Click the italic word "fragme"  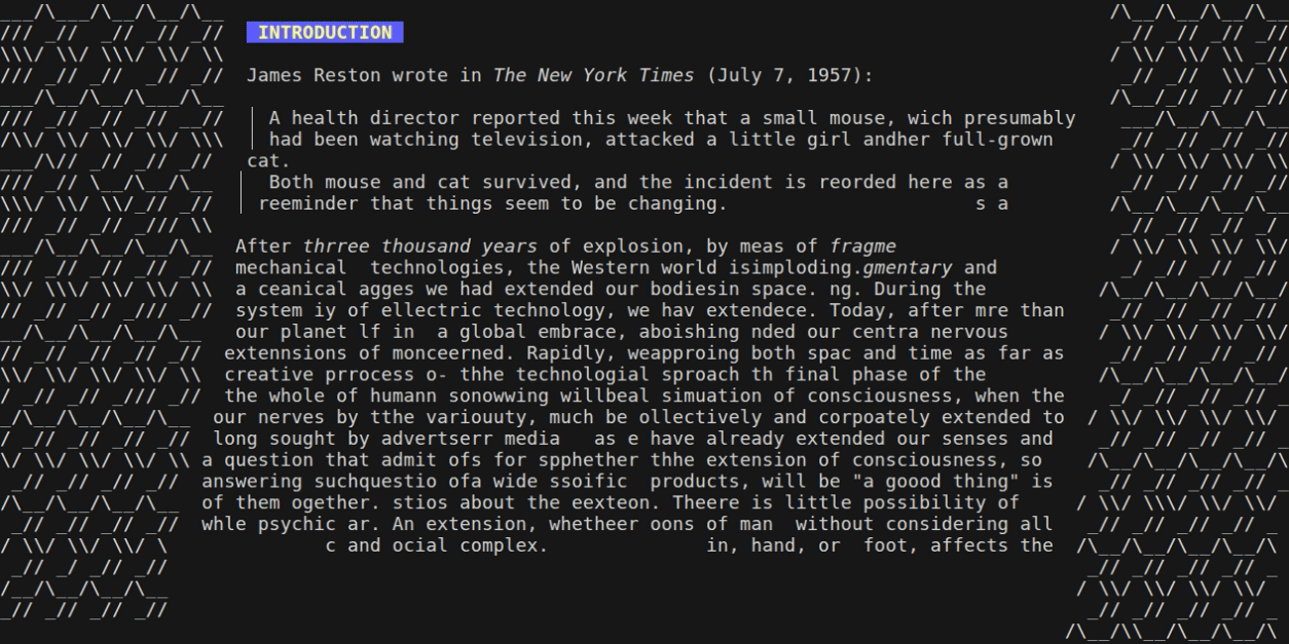[x=863, y=247]
